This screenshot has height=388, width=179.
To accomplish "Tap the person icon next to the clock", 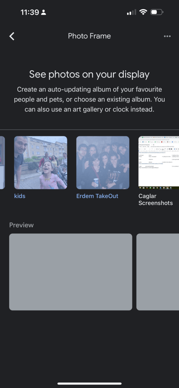I will (44, 12).
